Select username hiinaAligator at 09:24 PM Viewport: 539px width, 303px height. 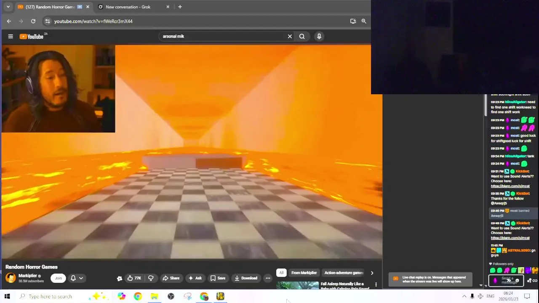coord(515,156)
